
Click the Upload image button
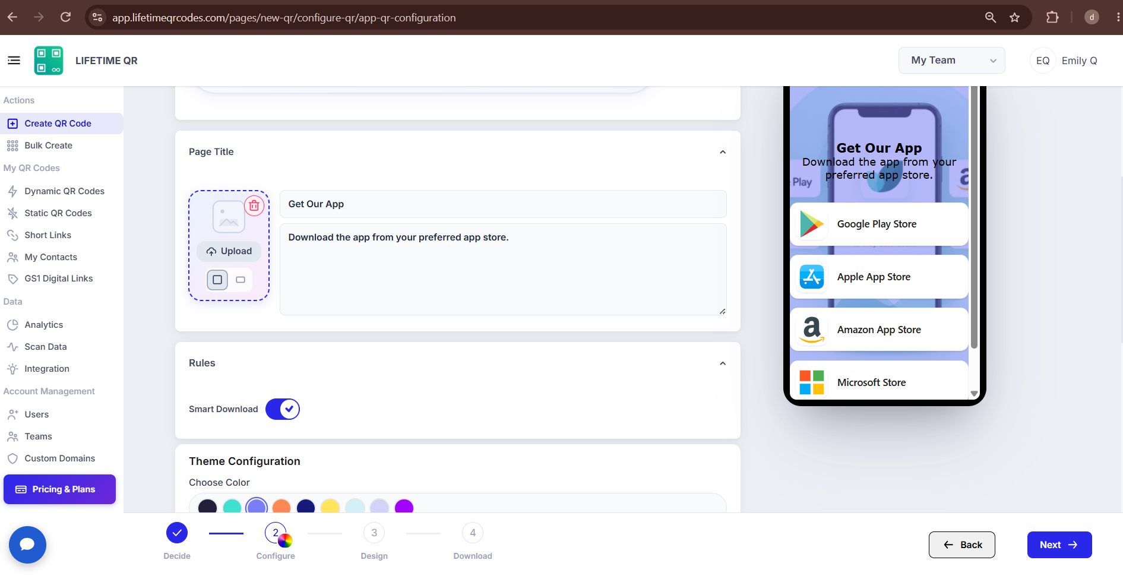[229, 251]
